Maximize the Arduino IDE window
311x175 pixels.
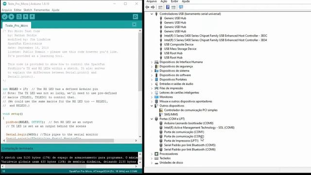pos(125,3)
